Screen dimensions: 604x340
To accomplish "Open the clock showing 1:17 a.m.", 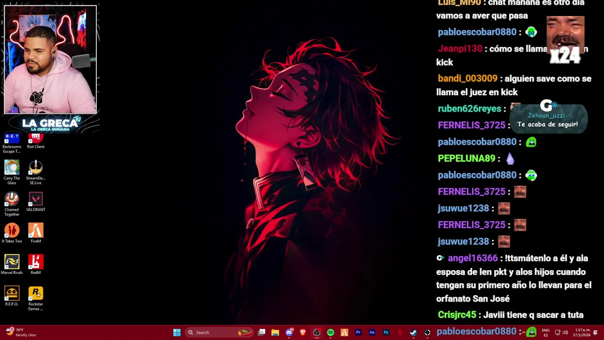I will coord(582,332).
